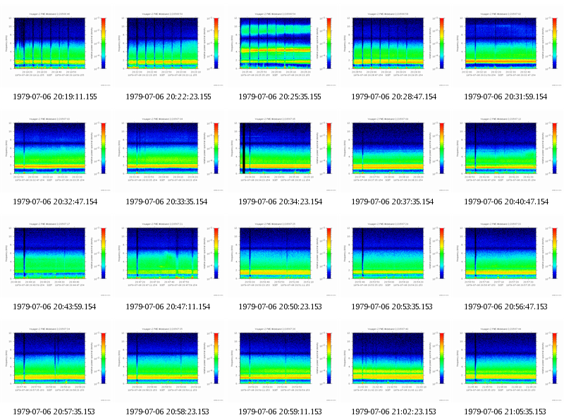Viewport: 564px width, 420px height.
Task: Click the caption text 1979-07-06 20:25:35.155
Action: coord(280,97)
